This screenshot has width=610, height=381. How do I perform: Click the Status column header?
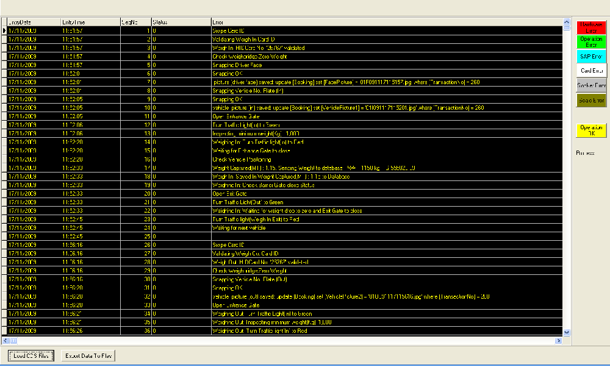(181, 22)
